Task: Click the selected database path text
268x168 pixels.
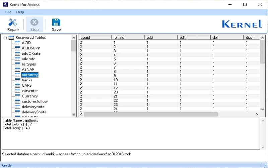Action: [x=67, y=154]
